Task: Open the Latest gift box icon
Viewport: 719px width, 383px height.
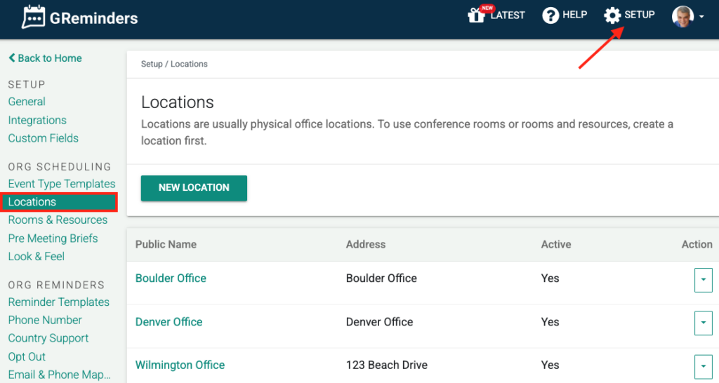Action: [477, 15]
